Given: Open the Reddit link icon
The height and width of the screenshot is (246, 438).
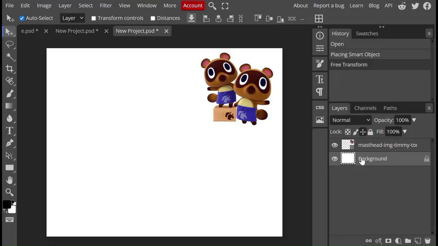Looking at the screenshot, I should (402, 5).
